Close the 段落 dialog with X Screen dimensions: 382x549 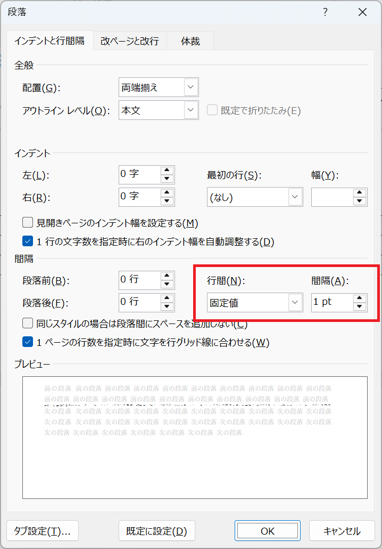pyautogui.click(x=362, y=12)
